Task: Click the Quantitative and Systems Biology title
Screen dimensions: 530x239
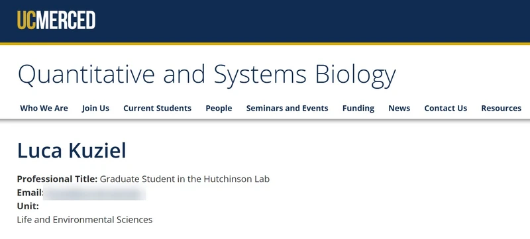Action: click(207, 75)
